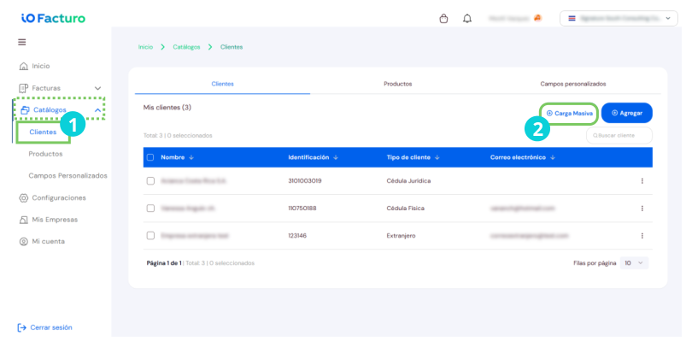Click the Buscar cliente search field

pos(619,136)
